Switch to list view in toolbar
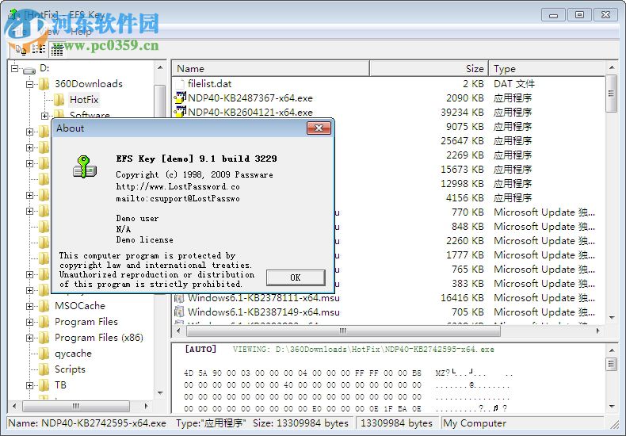Screen dimensions: 626x436 [39, 49]
